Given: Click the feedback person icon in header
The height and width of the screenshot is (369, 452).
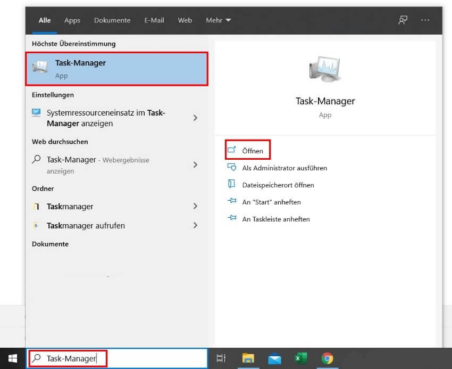Looking at the screenshot, I should click(x=403, y=20).
